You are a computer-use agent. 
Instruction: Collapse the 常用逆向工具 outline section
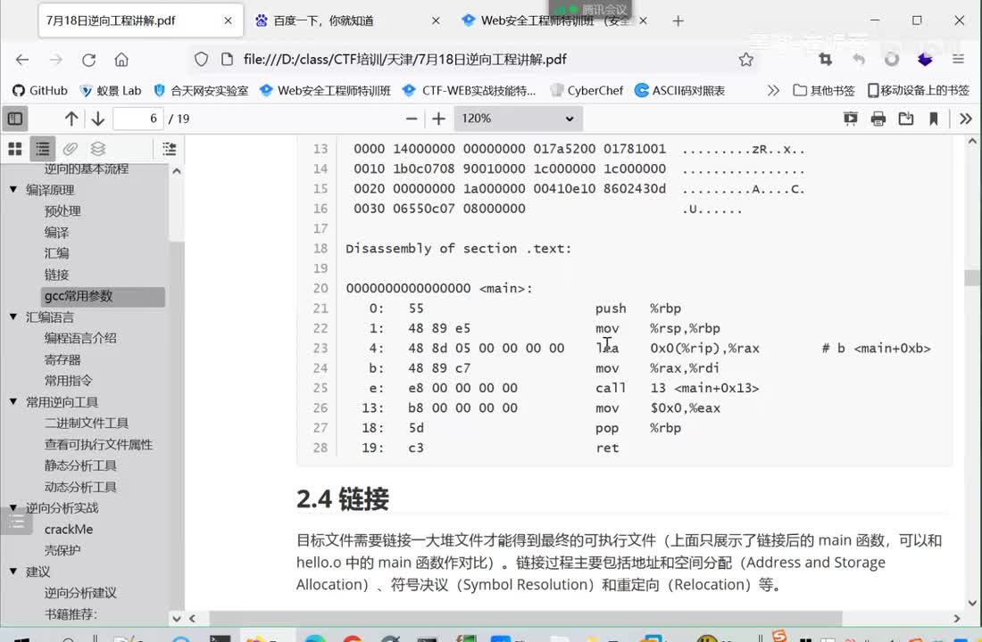(x=13, y=402)
